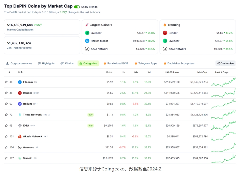Favorite Filecoin with its star icon
The image size is (239, 173).
coord(6,82)
